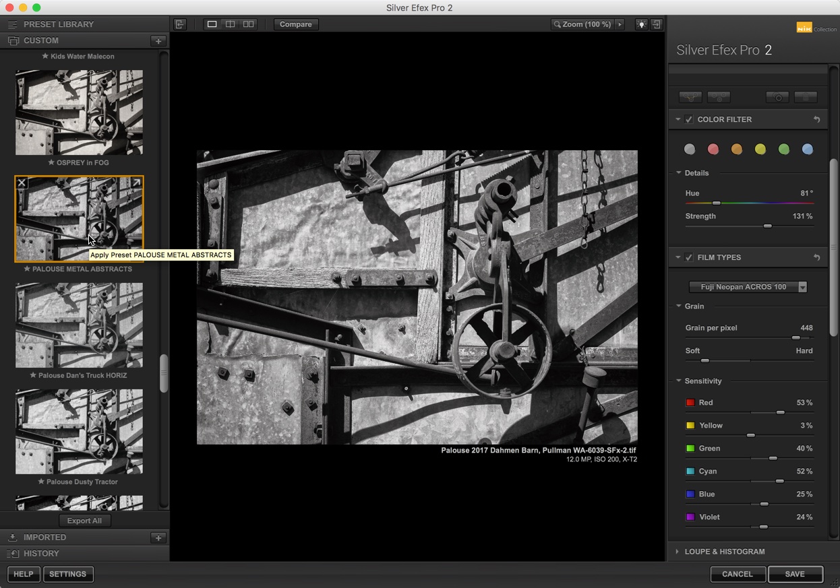The image size is (840, 588).
Task: Click the preset list scrollbar thumb
Action: (163, 373)
